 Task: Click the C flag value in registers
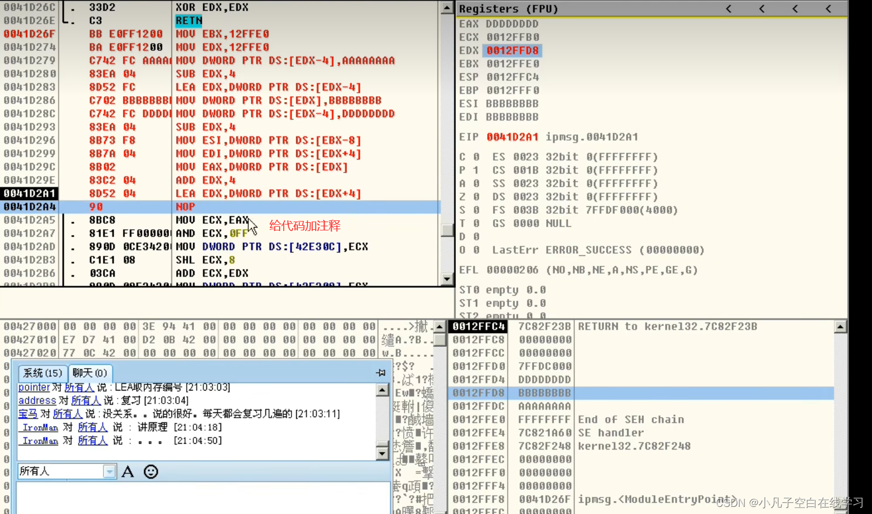click(x=476, y=157)
